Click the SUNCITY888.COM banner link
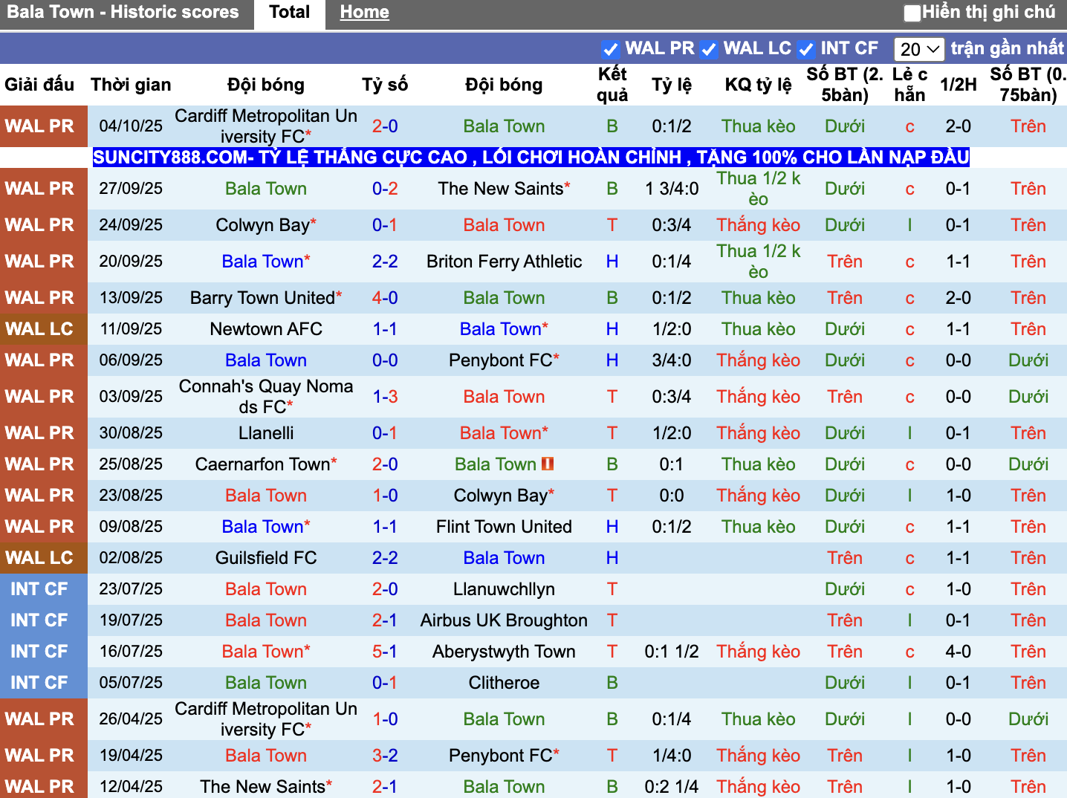 click(531, 158)
